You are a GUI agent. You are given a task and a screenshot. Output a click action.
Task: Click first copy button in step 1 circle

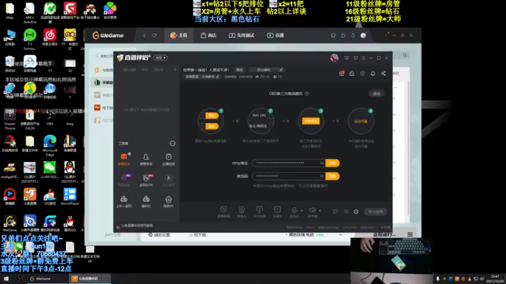tap(212, 116)
